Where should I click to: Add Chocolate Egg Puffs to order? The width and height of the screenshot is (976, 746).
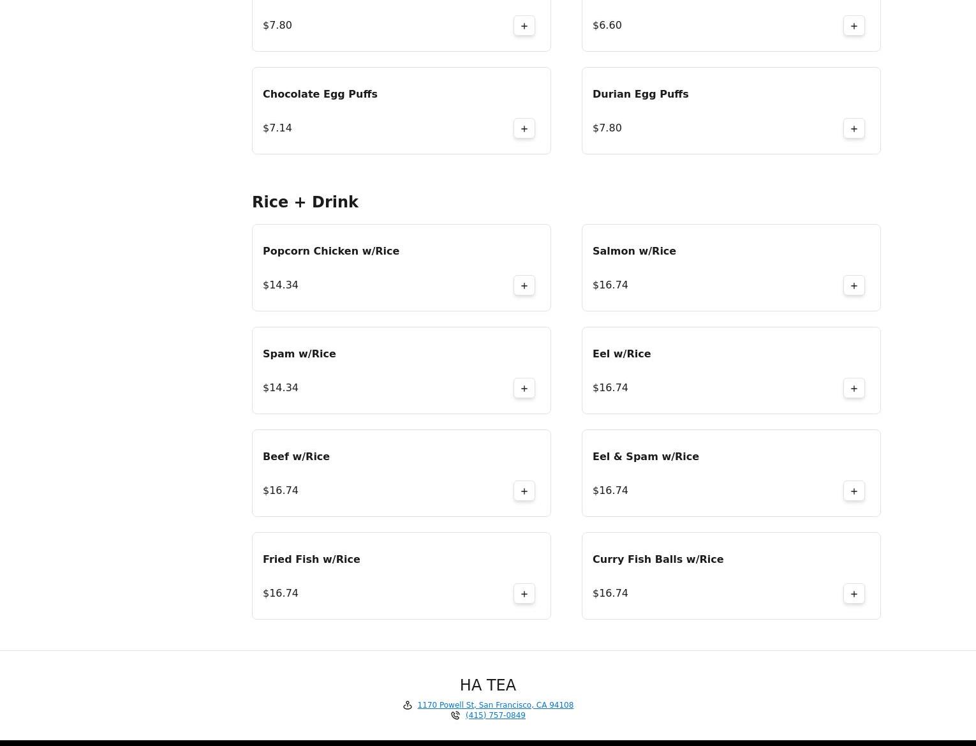[x=524, y=128]
